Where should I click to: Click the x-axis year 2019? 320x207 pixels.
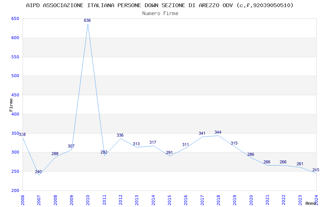click(x=235, y=200)
